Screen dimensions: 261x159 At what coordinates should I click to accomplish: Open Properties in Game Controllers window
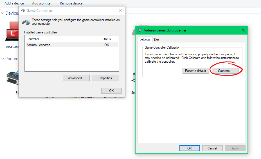coord(105,78)
